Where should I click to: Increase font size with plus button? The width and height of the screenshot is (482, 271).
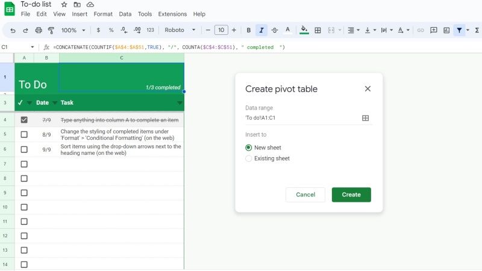(234, 30)
